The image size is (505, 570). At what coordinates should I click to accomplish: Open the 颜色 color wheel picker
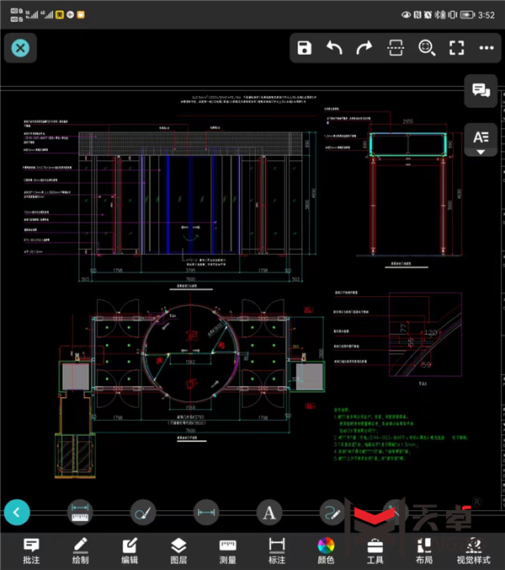pos(326,550)
